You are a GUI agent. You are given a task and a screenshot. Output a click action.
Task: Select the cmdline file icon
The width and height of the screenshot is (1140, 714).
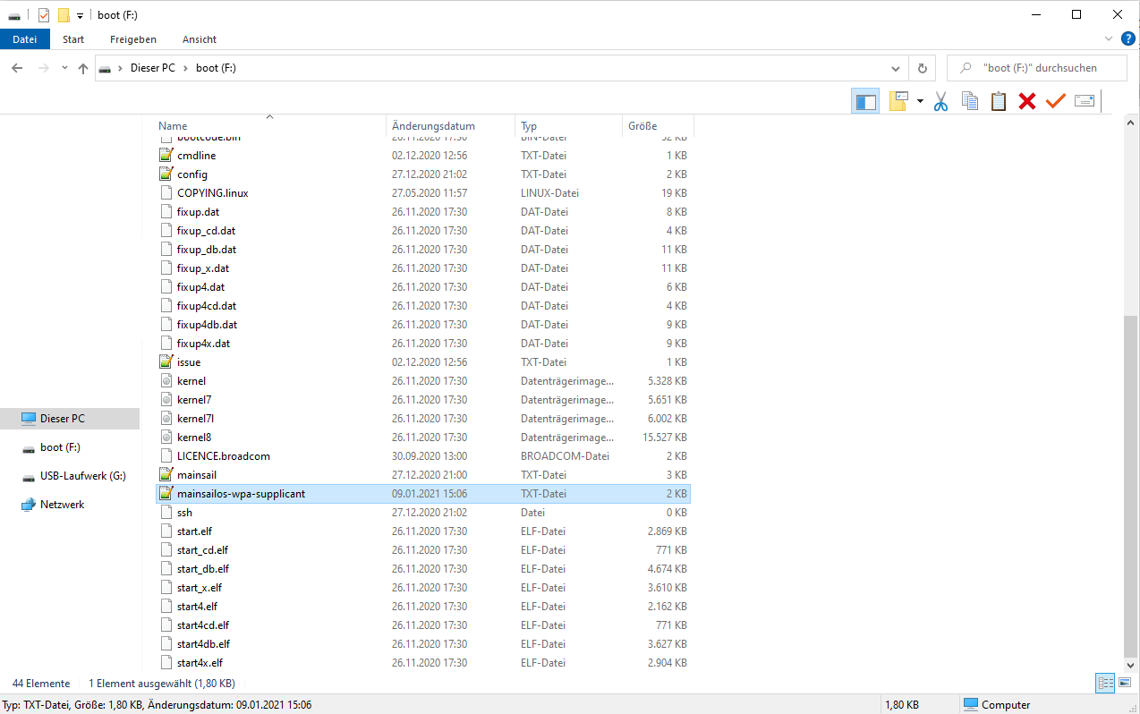[166, 156]
